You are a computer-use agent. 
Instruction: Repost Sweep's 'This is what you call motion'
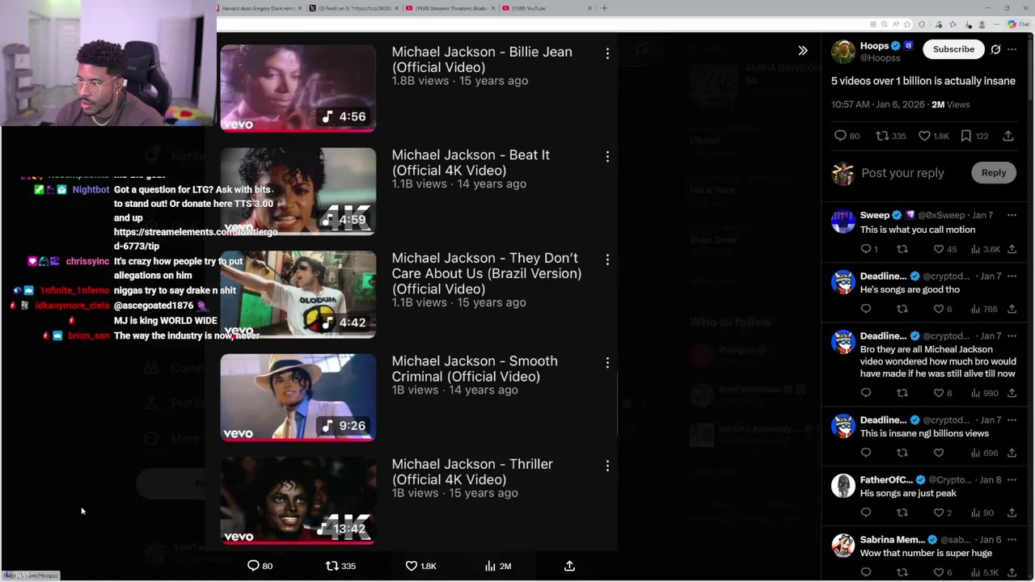902,249
